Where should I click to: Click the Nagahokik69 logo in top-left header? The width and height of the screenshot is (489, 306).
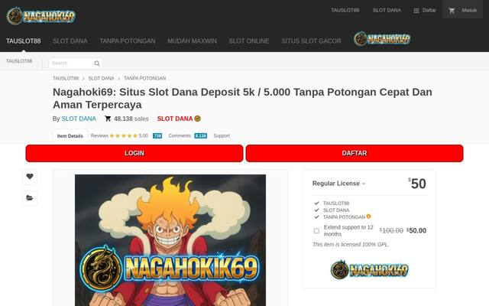tap(40, 15)
